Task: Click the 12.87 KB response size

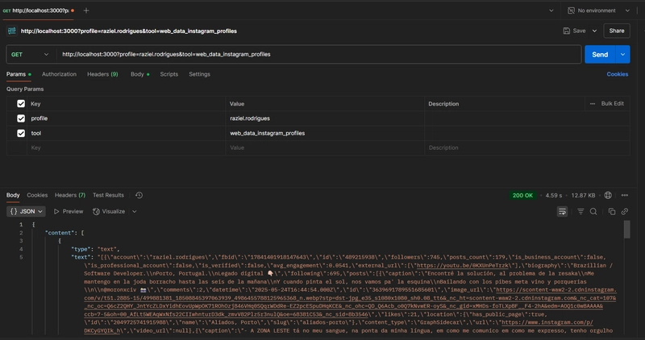Action: pyautogui.click(x=583, y=196)
